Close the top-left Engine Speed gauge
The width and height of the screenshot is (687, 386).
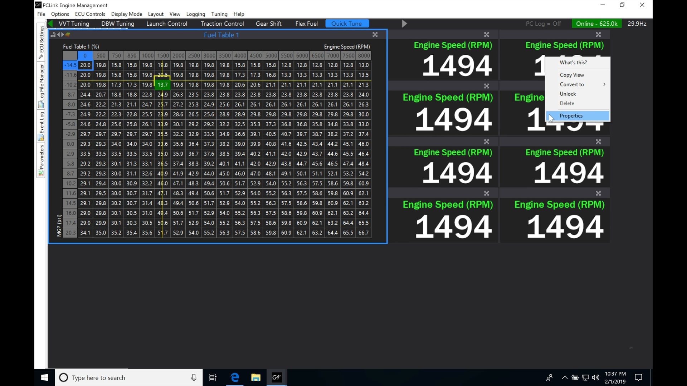[x=487, y=35]
